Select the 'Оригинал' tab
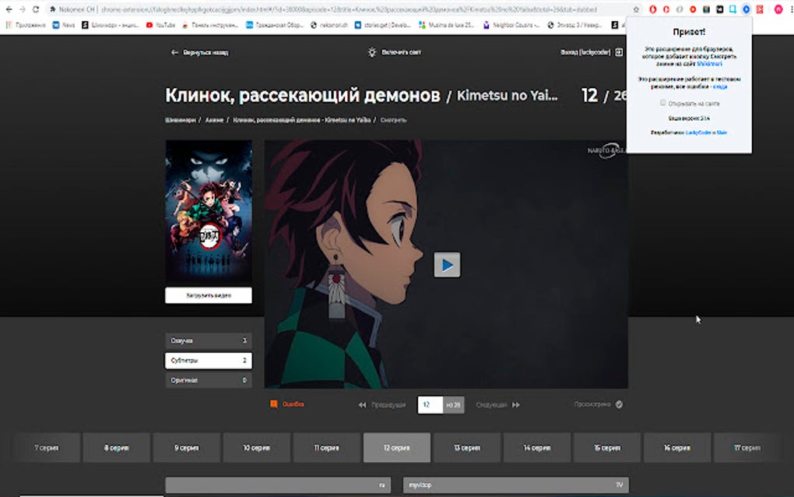Image resolution: width=794 pixels, height=497 pixels. [208, 380]
